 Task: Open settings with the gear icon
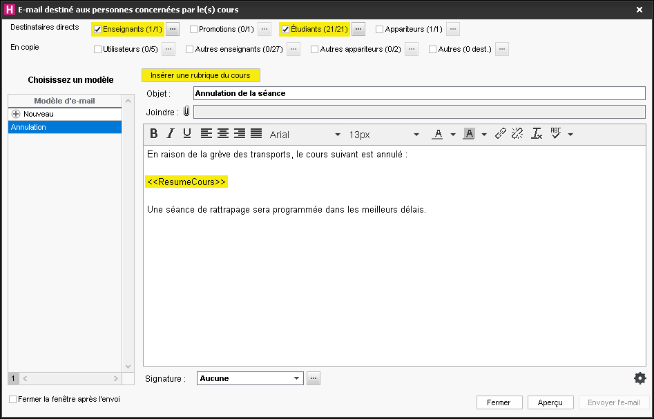[x=639, y=378]
